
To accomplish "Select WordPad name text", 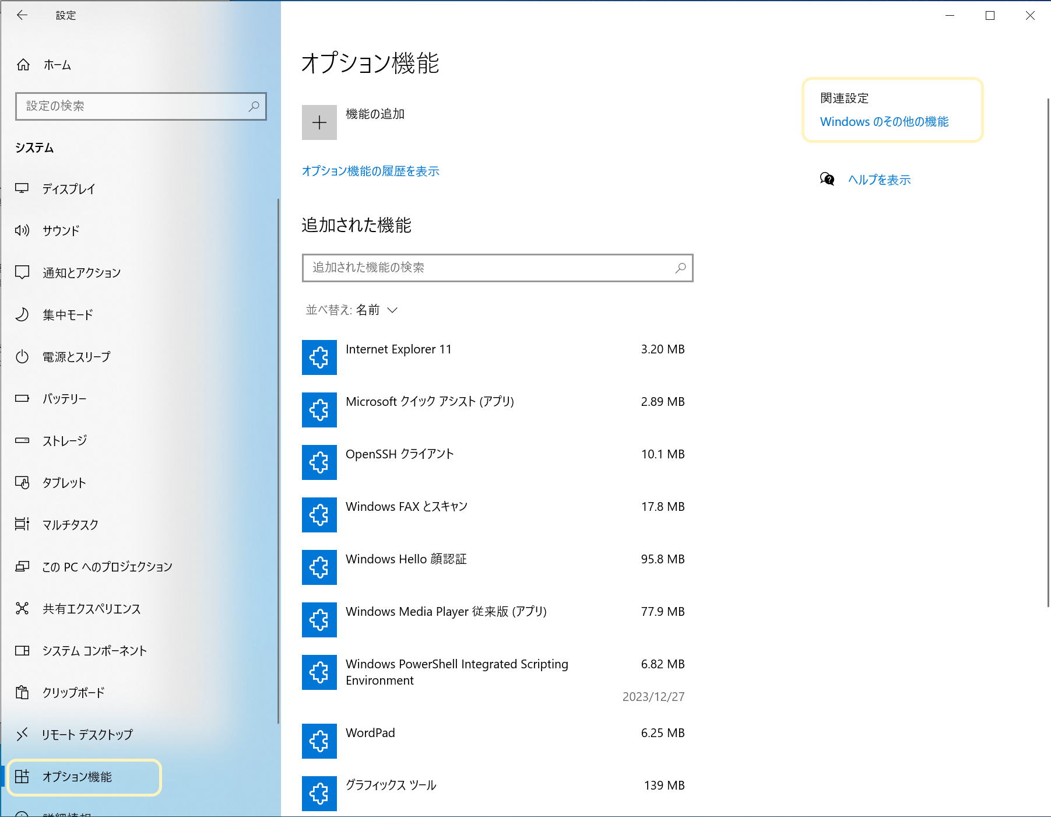I will tap(370, 733).
